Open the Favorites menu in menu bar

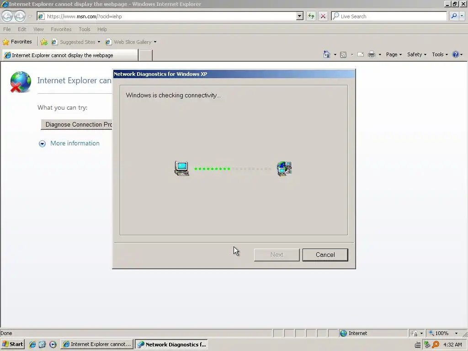tap(61, 29)
